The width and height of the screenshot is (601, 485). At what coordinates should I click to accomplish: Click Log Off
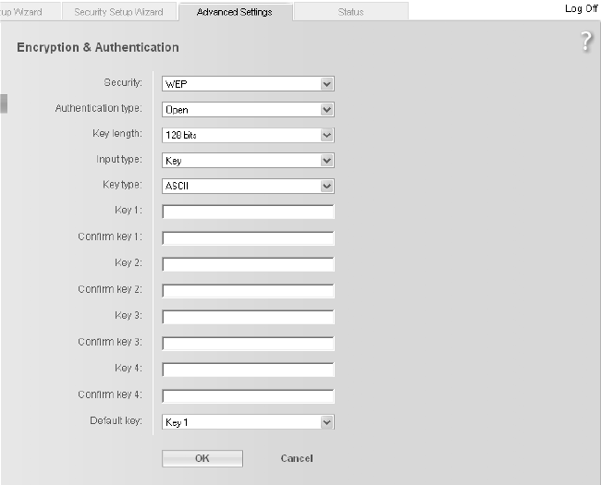(581, 8)
